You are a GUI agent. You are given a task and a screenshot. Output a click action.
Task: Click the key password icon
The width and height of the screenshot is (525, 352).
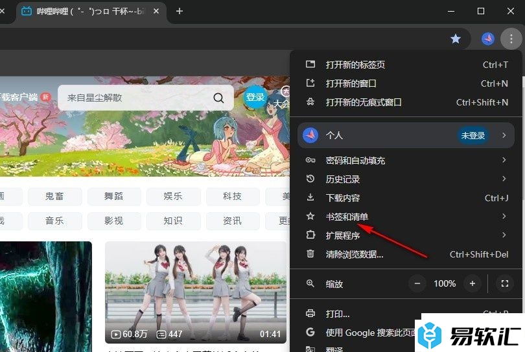pyautogui.click(x=310, y=160)
